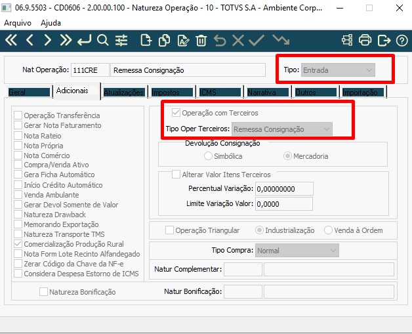Open the Outros tab
The height and width of the screenshot is (334, 412).
[316, 93]
